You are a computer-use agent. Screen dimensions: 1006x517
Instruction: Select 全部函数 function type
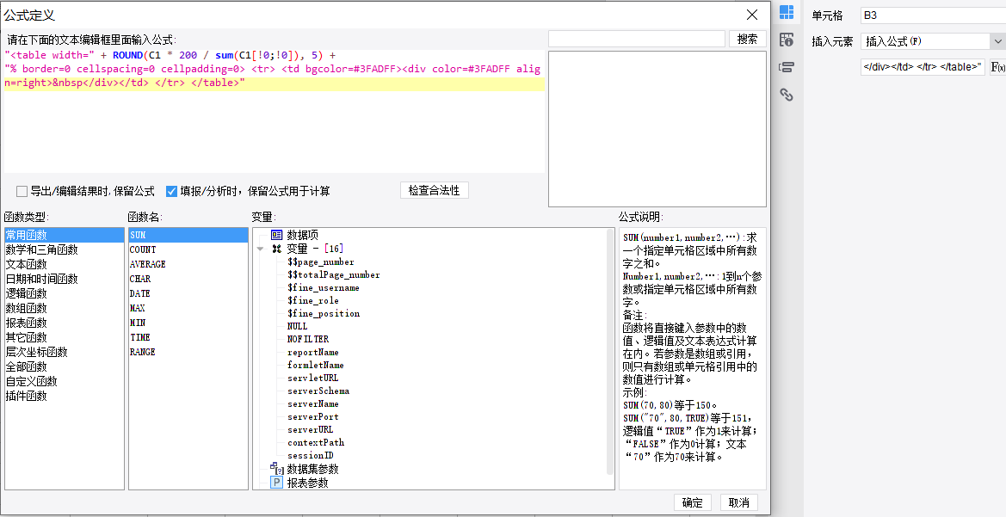(65, 367)
